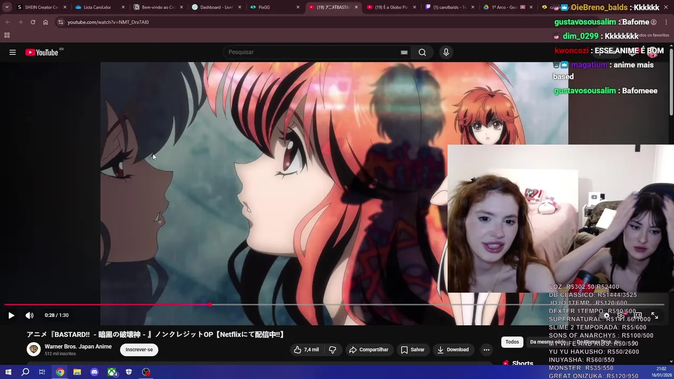Open OBS Studio from the taskbar
Screen dimensions: 674x379
146,372
